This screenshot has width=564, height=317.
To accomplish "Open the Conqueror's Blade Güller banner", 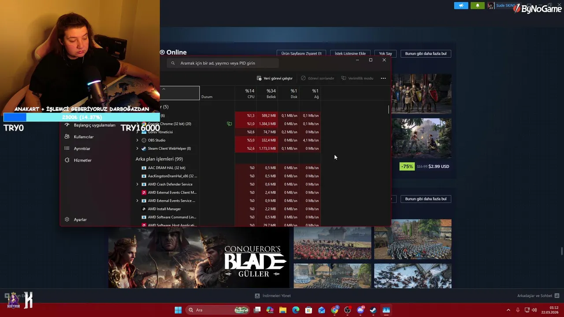I will pos(199,258).
